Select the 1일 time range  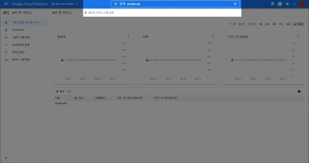[x=260, y=24]
